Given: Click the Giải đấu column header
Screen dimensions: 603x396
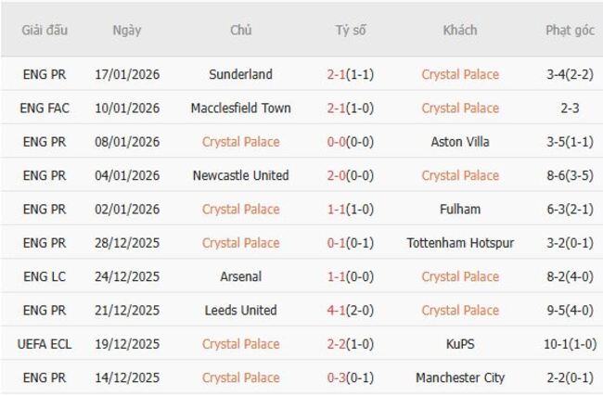Looking at the screenshot, I should (45, 30).
